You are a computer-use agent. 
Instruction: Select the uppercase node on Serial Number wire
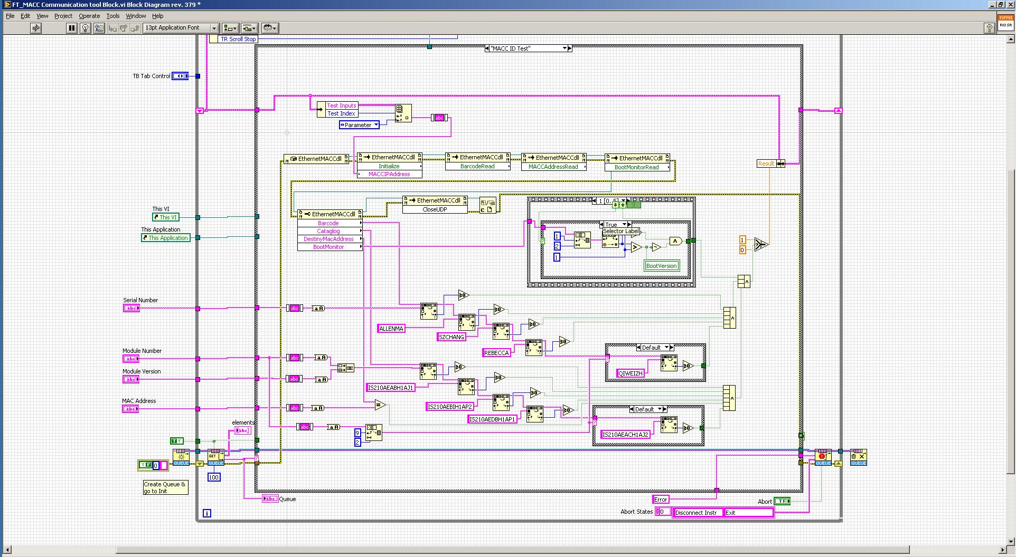coord(318,308)
